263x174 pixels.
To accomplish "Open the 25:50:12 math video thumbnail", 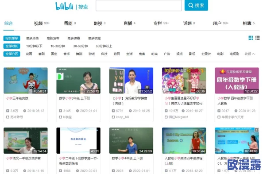I will [x=78, y=81].
